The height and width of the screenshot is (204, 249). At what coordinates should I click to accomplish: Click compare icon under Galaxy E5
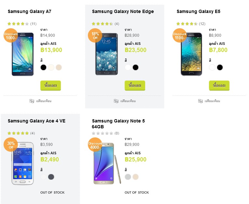click(201, 101)
